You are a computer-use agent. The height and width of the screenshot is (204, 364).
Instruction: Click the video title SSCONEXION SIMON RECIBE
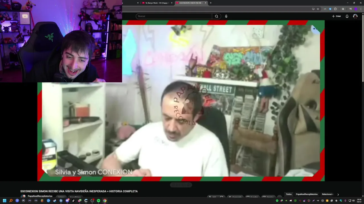coord(79,191)
